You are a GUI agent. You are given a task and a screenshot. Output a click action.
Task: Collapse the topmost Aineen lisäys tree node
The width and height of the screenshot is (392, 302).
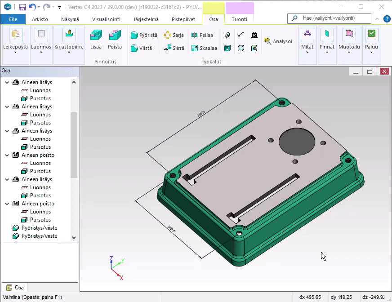coord(7,82)
